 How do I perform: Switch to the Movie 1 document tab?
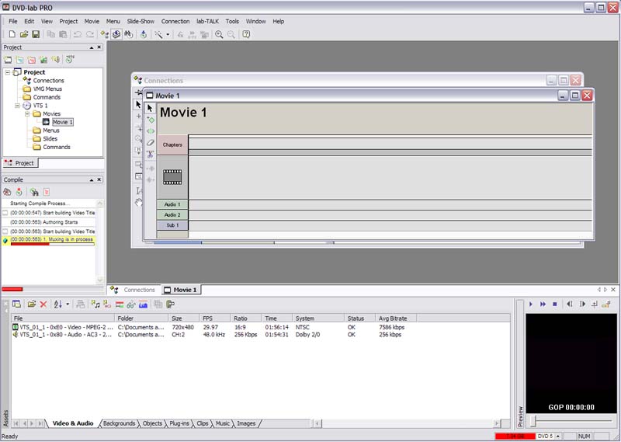coord(181,290)
